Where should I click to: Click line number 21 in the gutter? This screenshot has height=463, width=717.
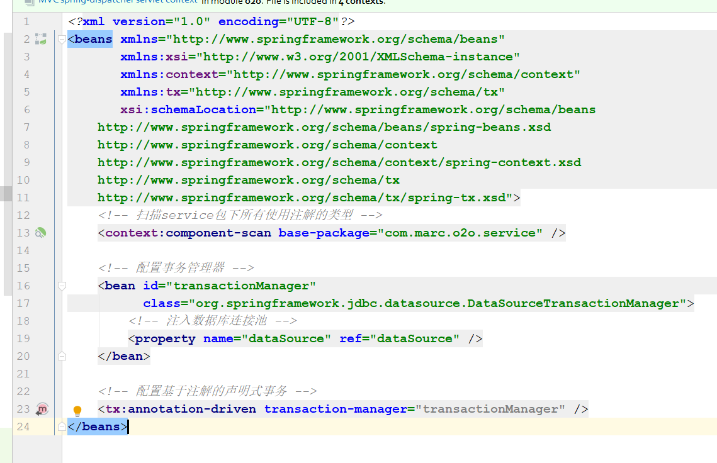pos(23,374)
